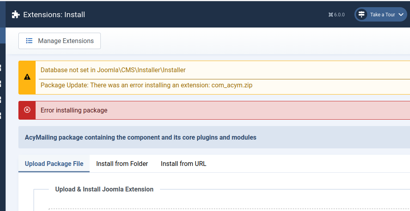Click the Upload & Install Joomla Extension heading

(104, 189)
